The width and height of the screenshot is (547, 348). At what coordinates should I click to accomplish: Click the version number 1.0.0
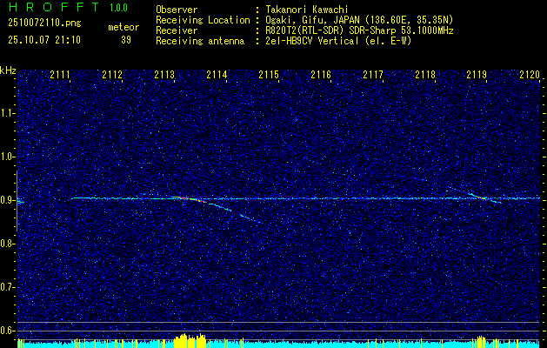[x=118, y=8]
